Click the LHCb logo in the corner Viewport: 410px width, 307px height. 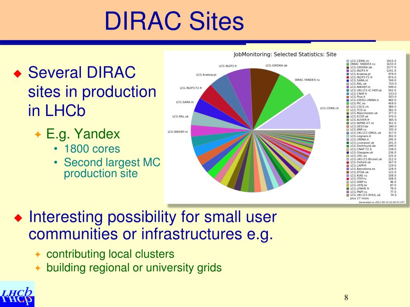[x=17, y=294]
